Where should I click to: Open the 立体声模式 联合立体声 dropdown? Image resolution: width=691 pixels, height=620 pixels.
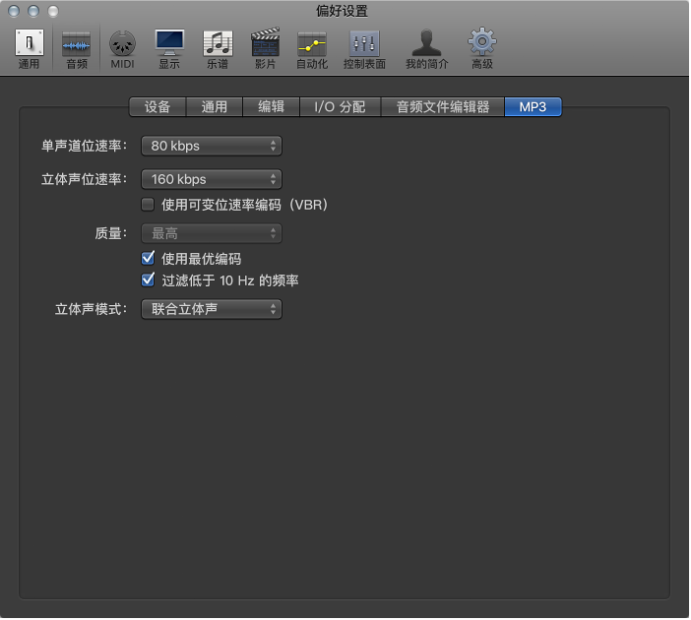(x=212, y=309)
